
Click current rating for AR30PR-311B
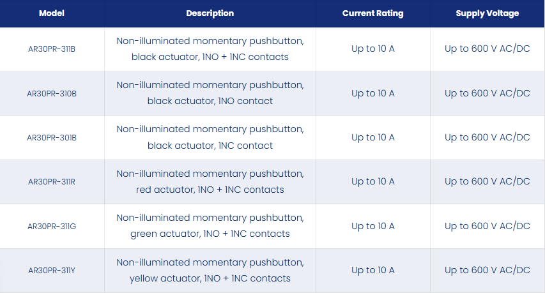(x=372, y=49)
